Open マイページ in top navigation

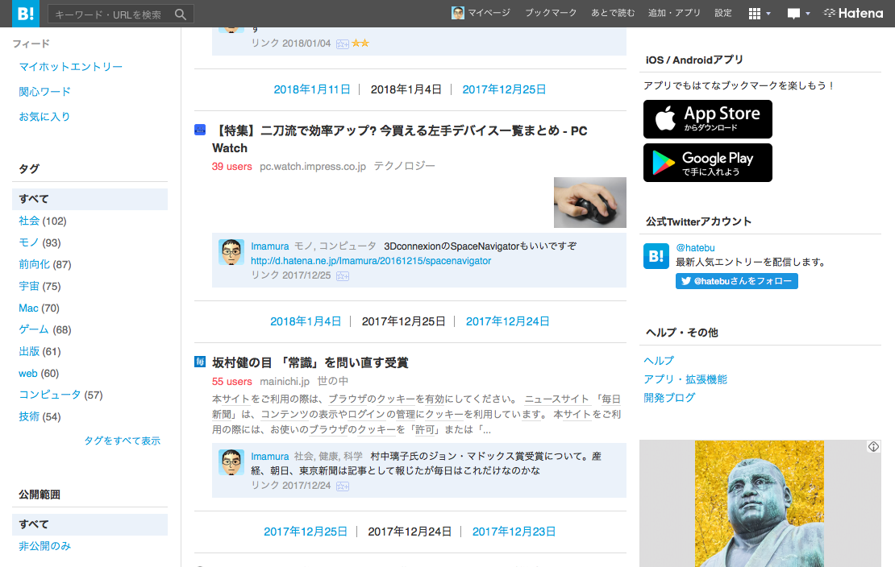(489, 13)
